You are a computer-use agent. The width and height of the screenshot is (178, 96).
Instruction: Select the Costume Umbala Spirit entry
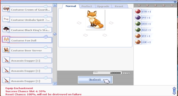click(27, 19)
